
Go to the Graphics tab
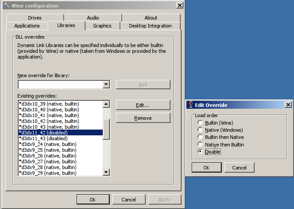pos(102,26)
